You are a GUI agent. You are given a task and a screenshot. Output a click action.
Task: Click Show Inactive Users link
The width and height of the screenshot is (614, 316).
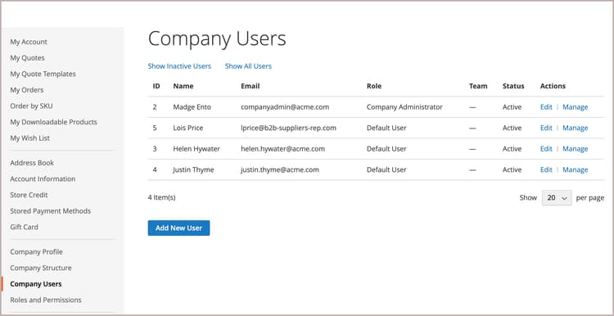click(179, 66)
